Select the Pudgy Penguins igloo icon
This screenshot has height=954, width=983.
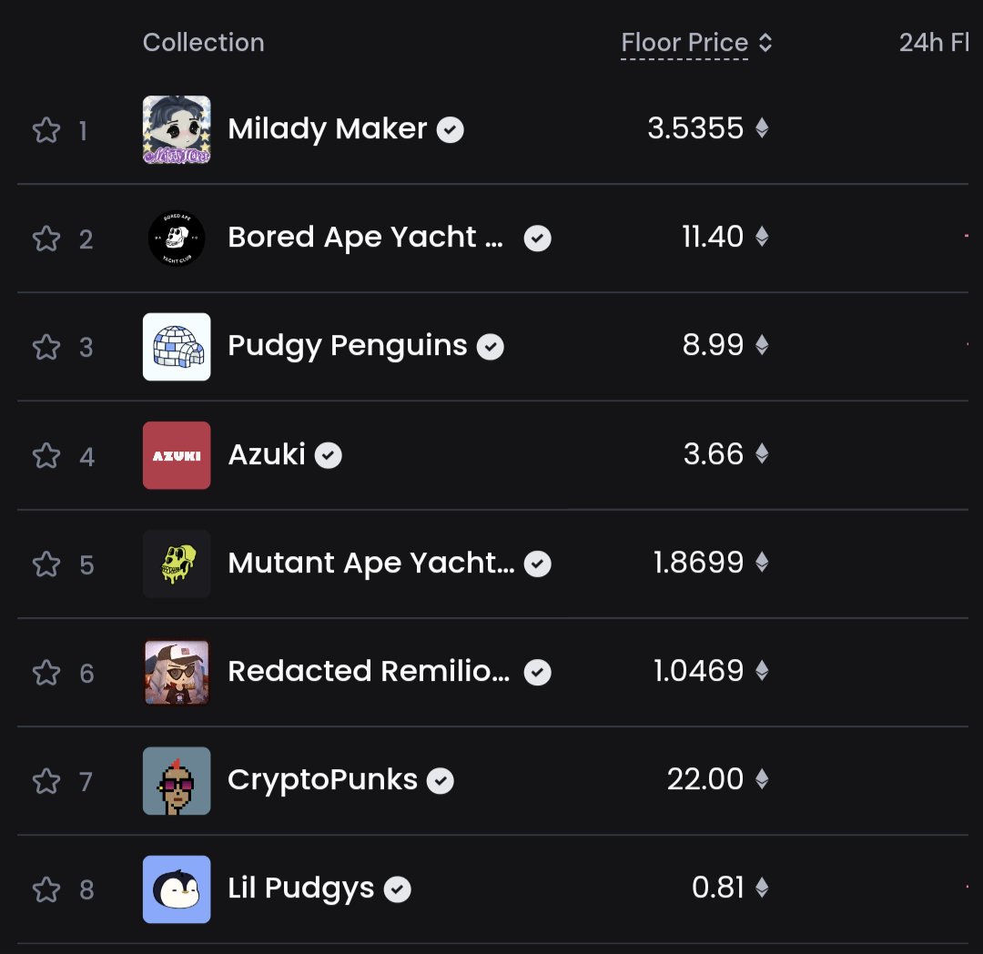click(177, 347)
